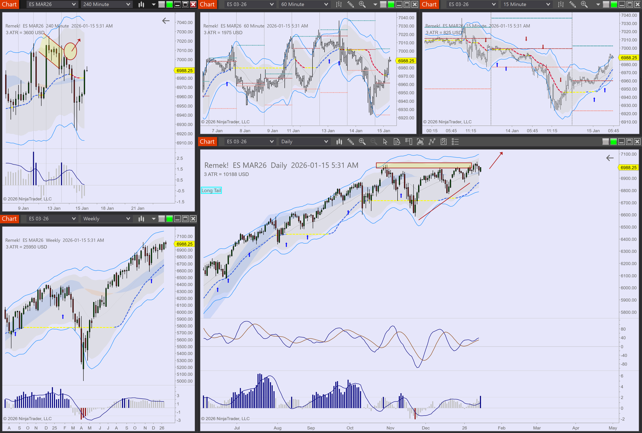642x433 pixels.
Task: Toggle gray interval link on Daily chart
Action: point(605,142)
